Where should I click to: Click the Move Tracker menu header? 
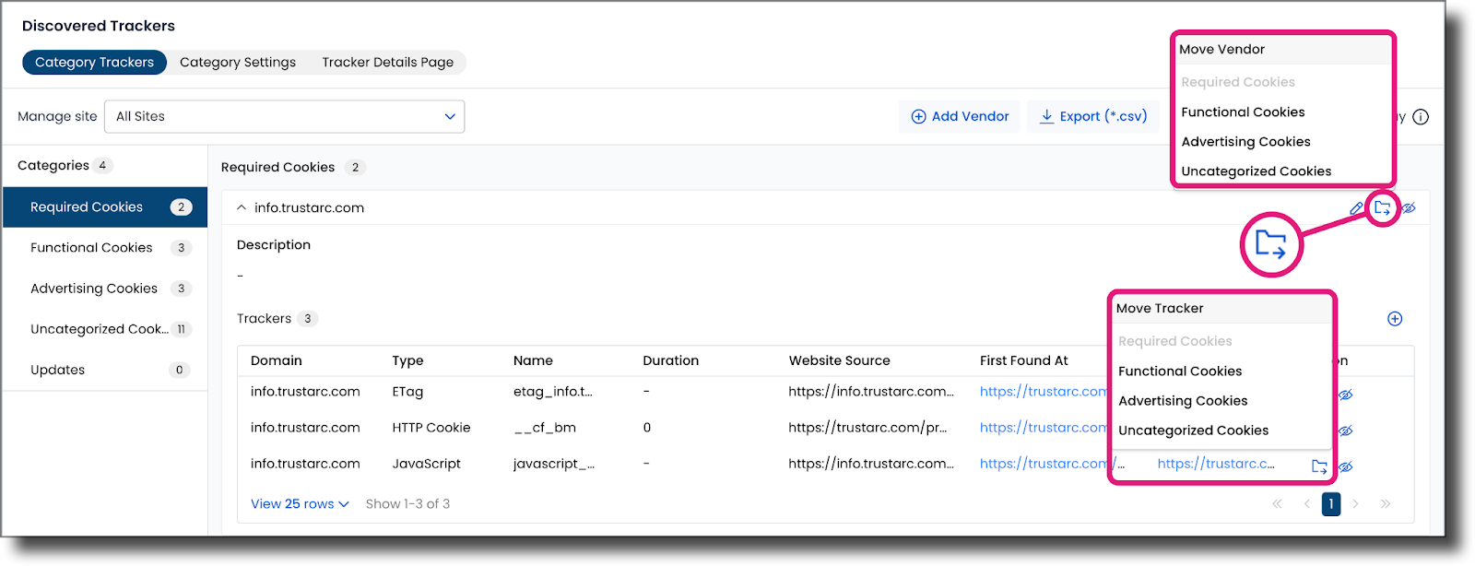(1160, 308)
